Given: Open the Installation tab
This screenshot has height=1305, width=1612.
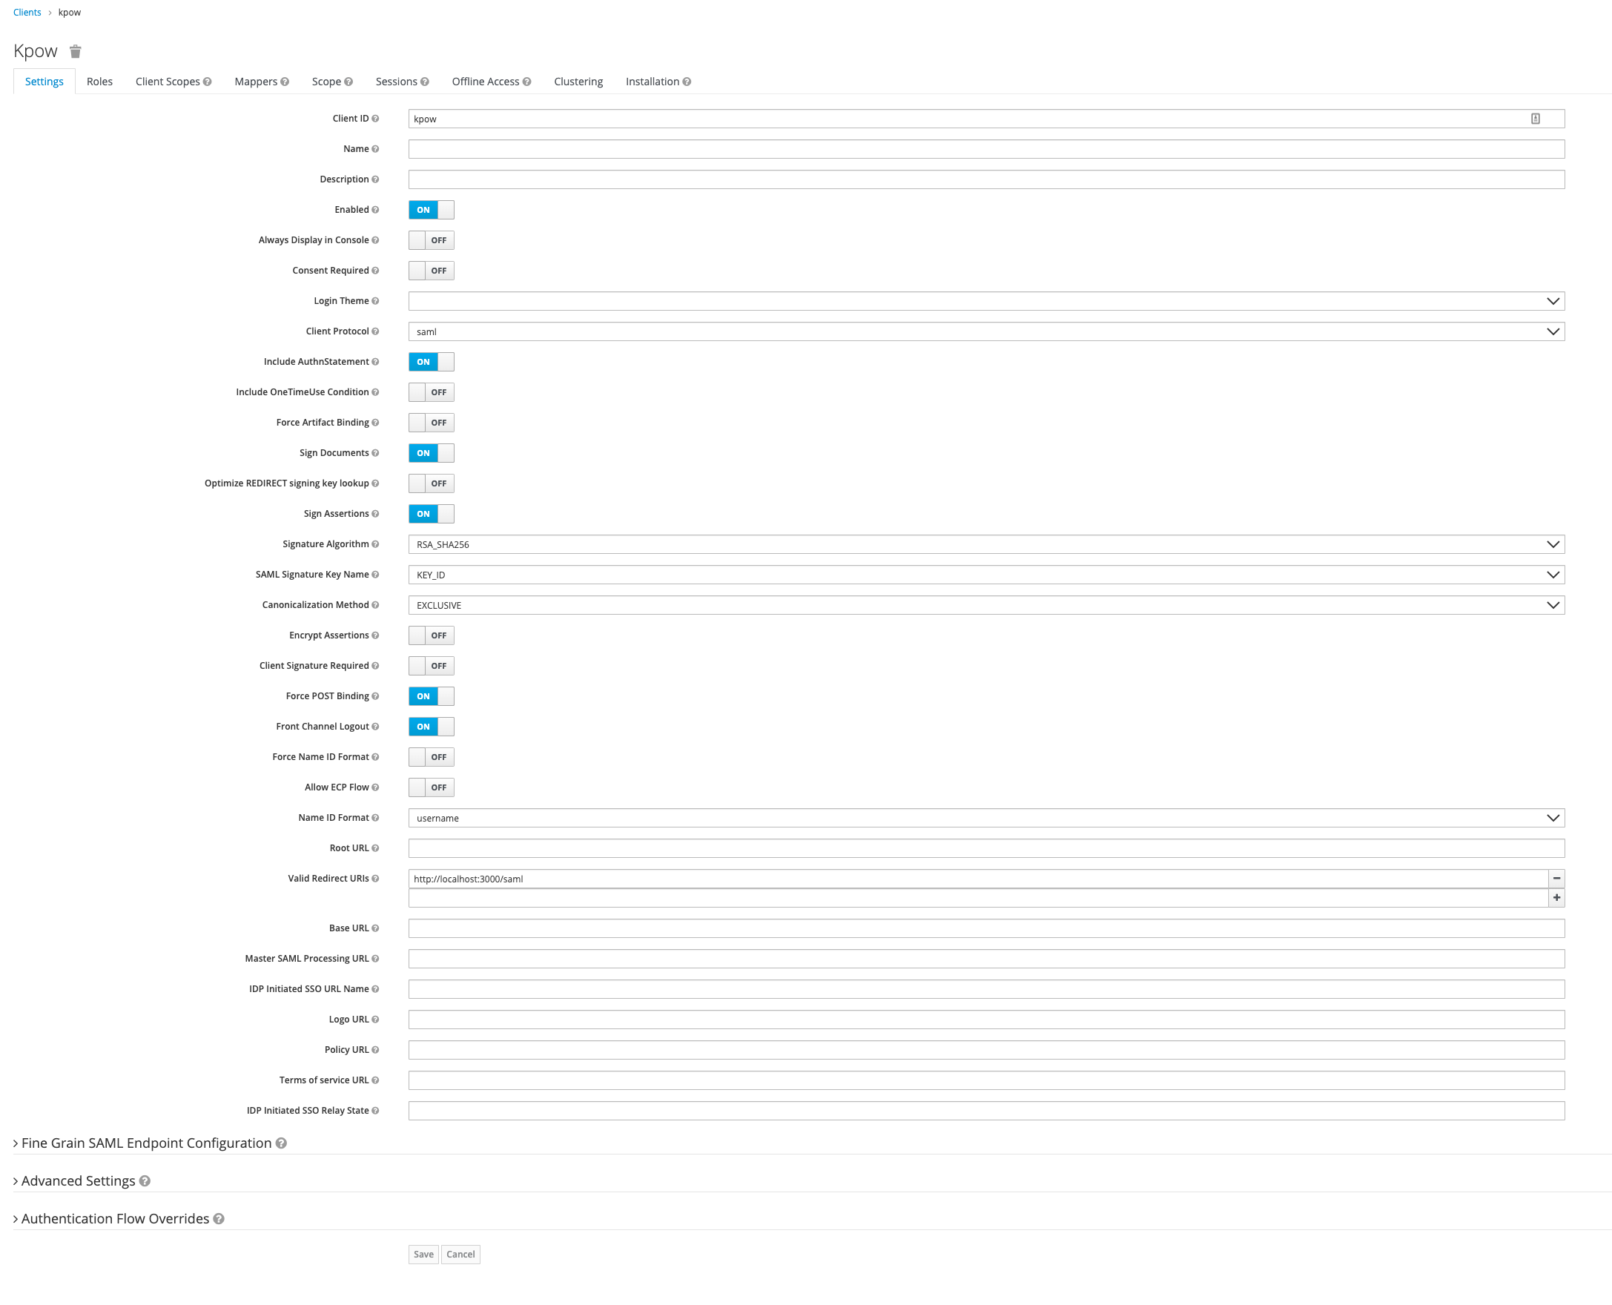Looking at the screenshot, I should [652, 82].
